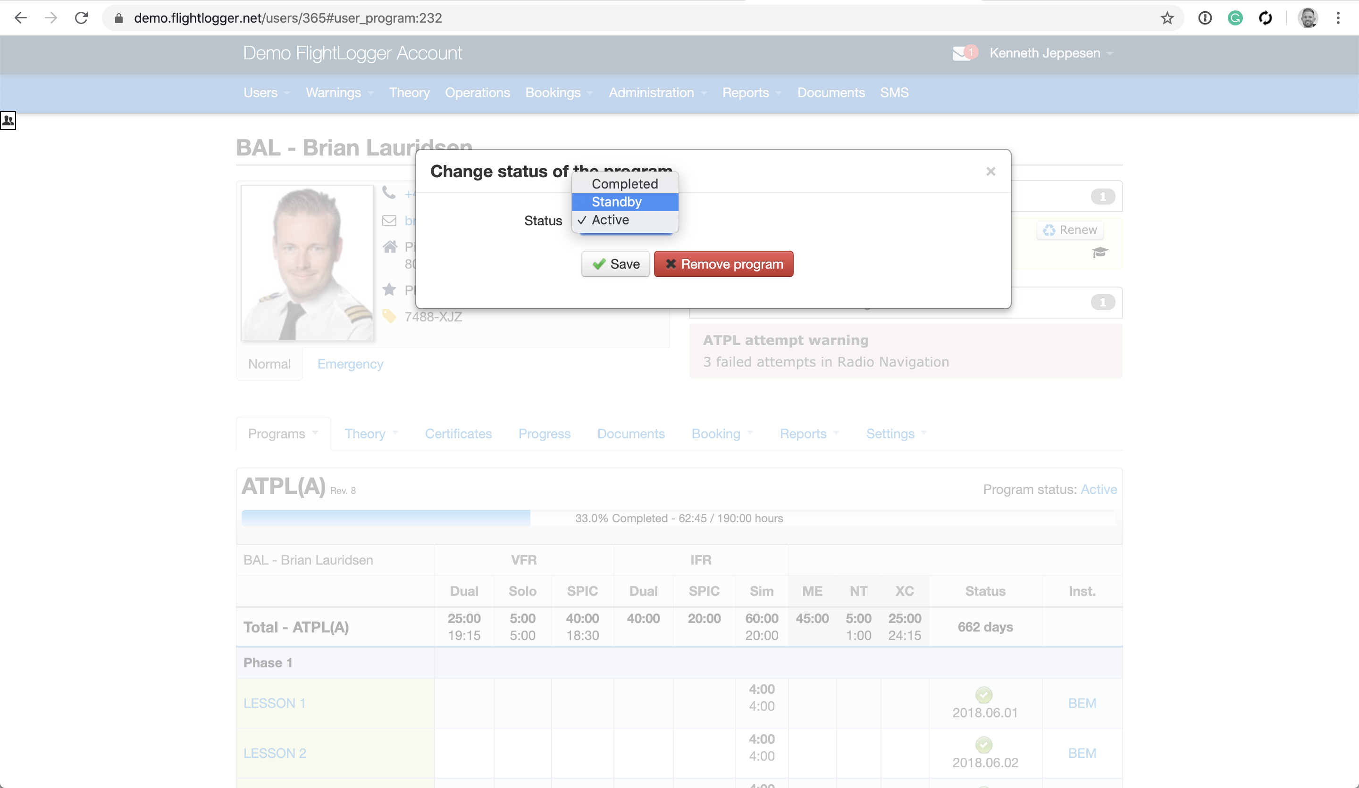
Task: Click the email envelope icon in profile
Action: click(389, 221)
